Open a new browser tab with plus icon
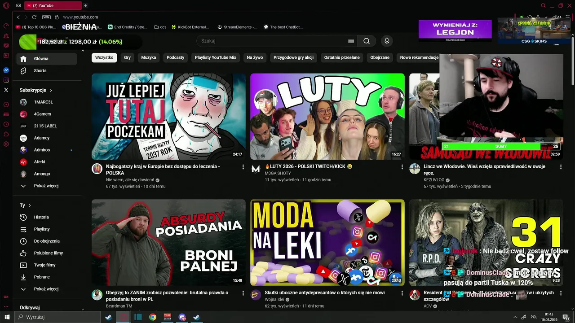This screenshot has width=575, height=323. pyautogui.click(x=85, y=5)
